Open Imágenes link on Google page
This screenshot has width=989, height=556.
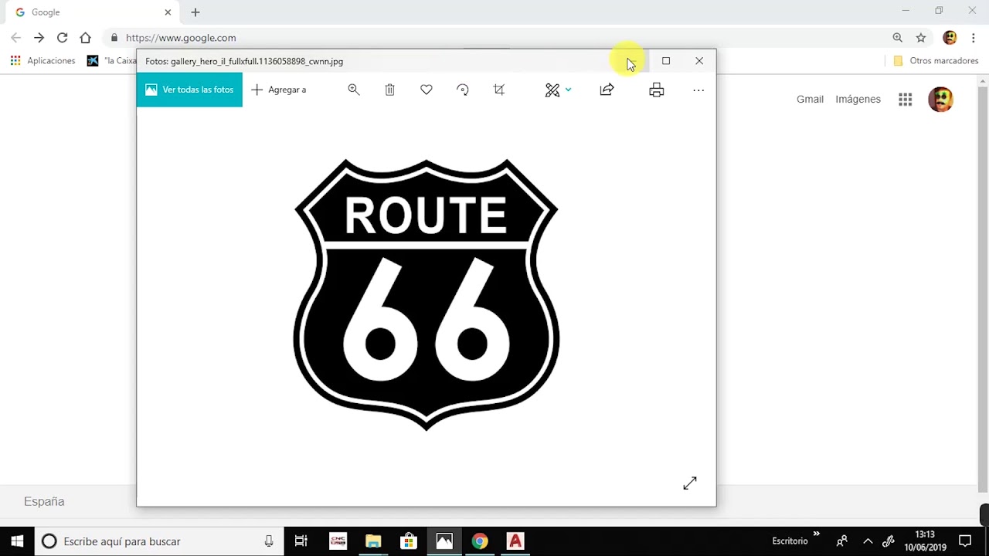coord(858,99)
